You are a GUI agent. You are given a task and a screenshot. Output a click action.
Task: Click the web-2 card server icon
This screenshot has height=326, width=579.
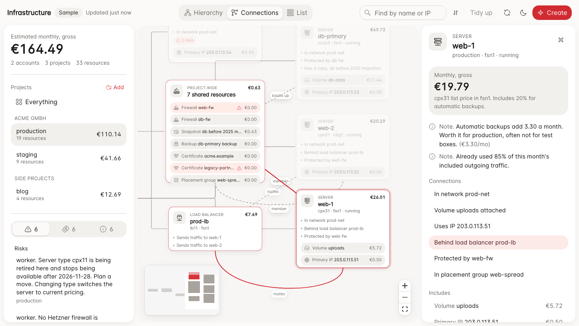[308, 125]
